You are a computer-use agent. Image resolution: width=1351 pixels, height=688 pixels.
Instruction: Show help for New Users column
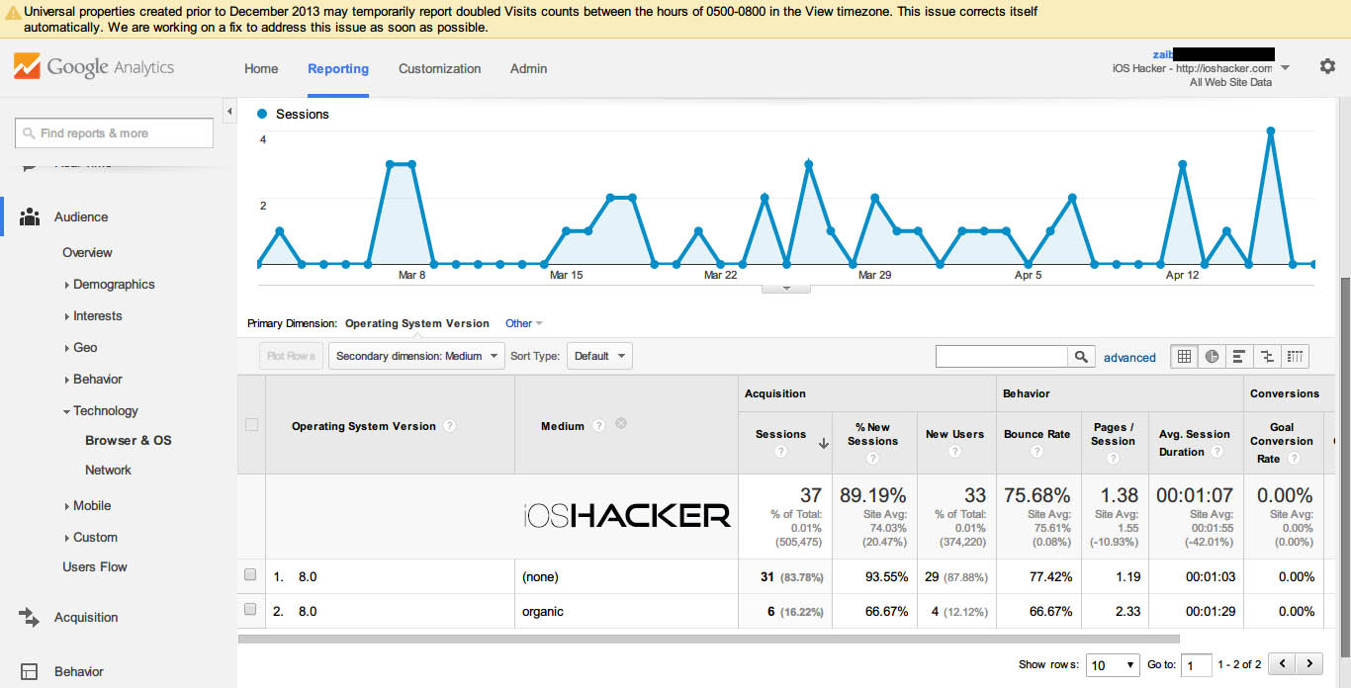(954, 452)
